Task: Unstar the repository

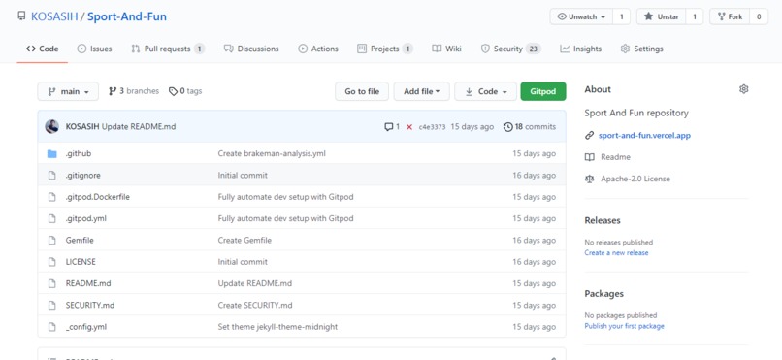Action: [662, 16]
